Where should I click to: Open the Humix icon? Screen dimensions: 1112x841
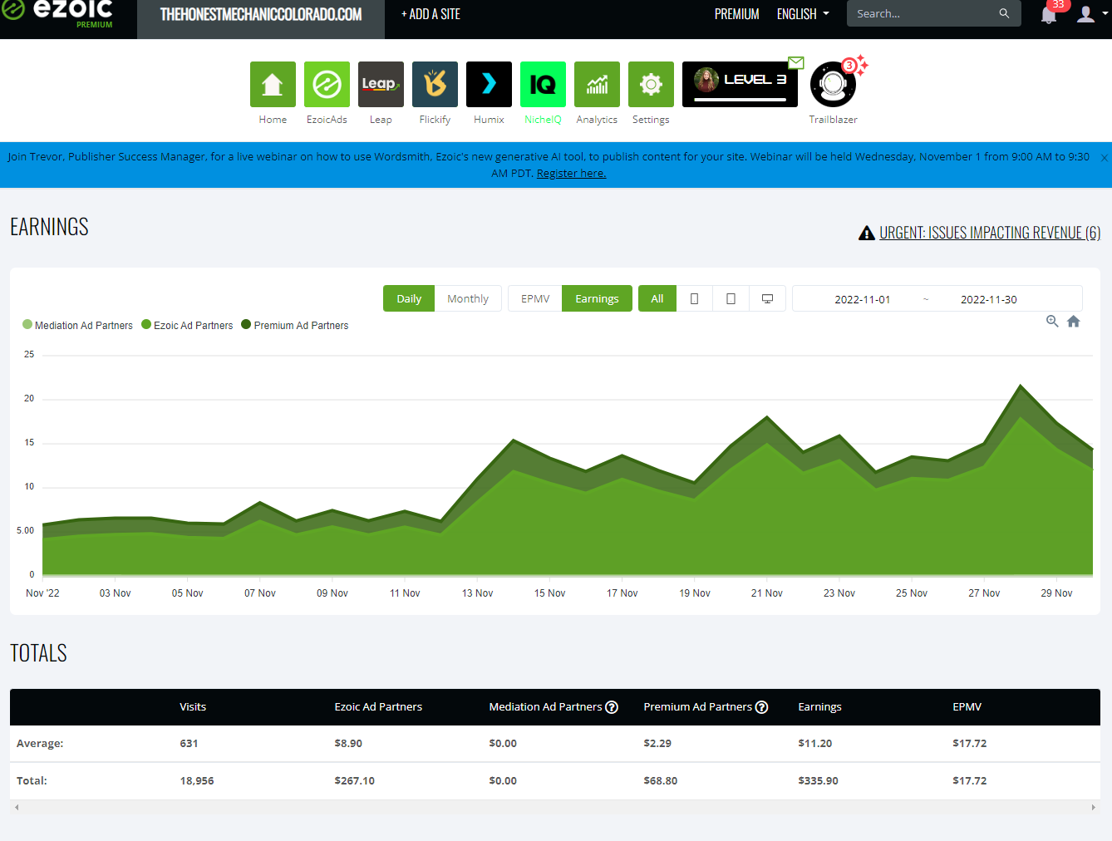point(489,84)
